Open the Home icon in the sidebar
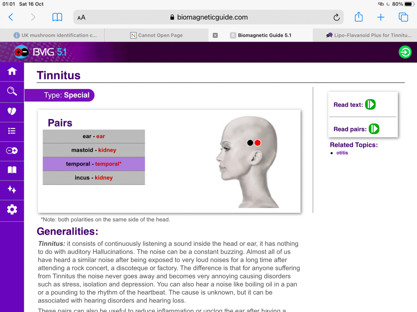Viewport: 417px width, 312px height. [12, 72]
